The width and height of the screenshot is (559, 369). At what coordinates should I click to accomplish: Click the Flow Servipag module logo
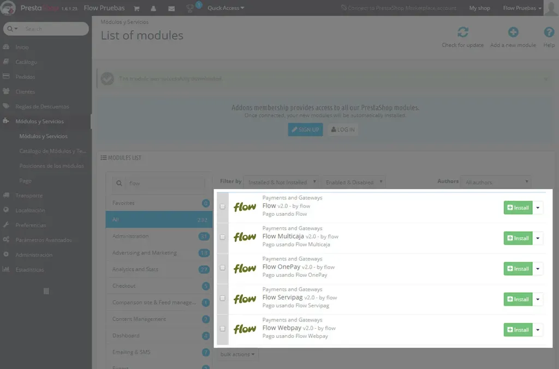[x=245, y=299]
